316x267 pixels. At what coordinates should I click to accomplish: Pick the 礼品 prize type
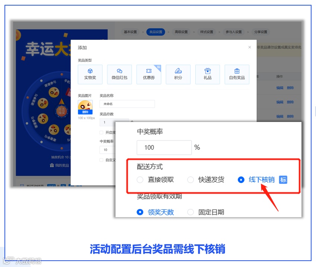click(208, 74)
